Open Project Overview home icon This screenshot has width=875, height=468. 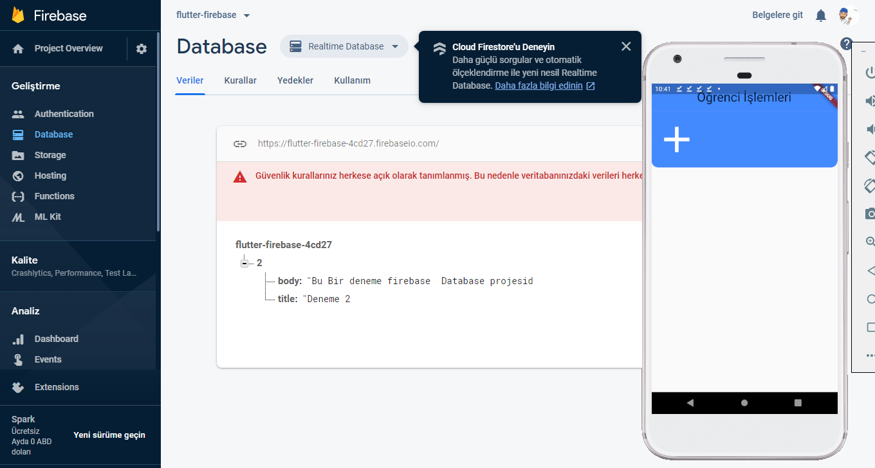click(18, 49)
